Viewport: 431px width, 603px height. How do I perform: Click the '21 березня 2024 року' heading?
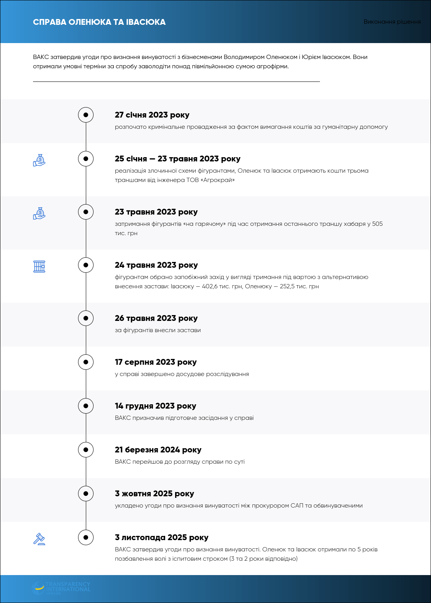pos(158,450)
